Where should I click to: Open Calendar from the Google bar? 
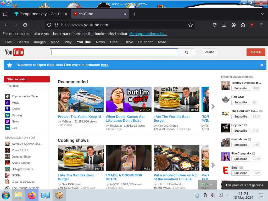(x=146, y=42)
